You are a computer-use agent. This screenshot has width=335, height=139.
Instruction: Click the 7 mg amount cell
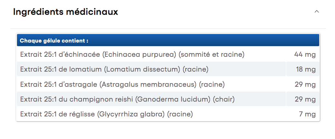(x=308, y=114)
